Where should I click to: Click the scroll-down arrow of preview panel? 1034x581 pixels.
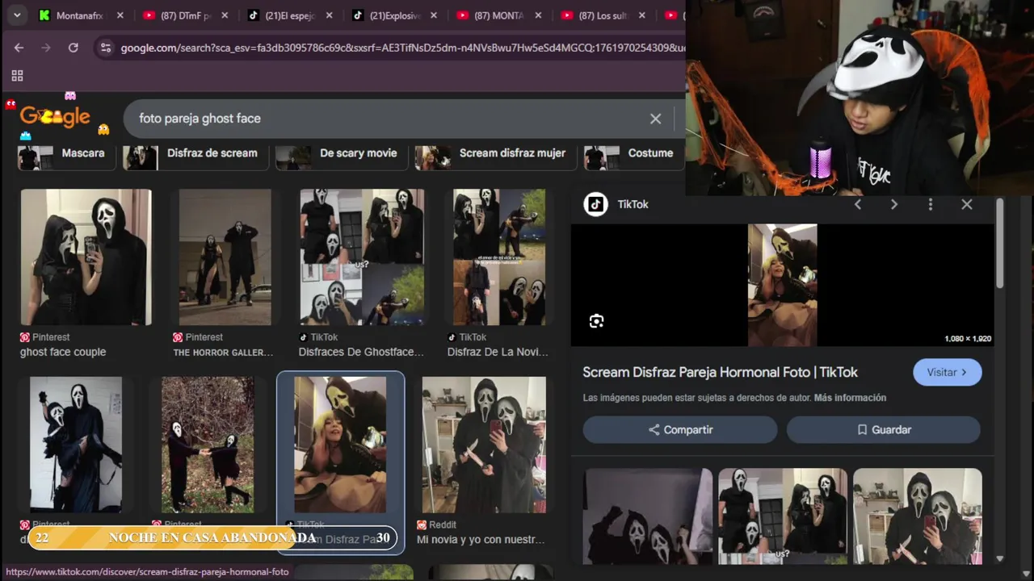click(x=1000, y=558)
